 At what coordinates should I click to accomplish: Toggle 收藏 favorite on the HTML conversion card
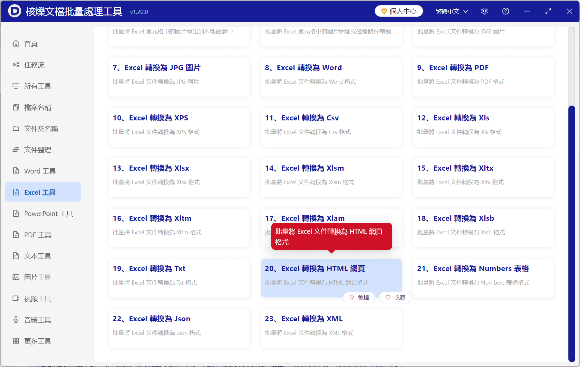(x=395, y=297)
